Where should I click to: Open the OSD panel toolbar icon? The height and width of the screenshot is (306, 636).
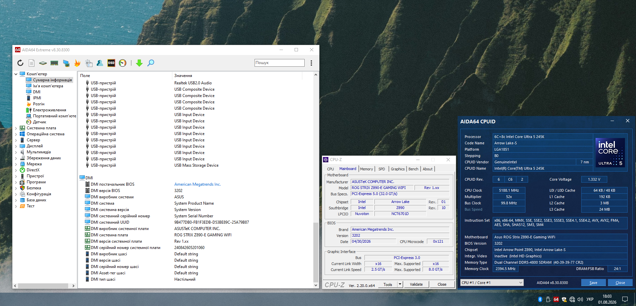pyautogui.click(x=111, y=63)
